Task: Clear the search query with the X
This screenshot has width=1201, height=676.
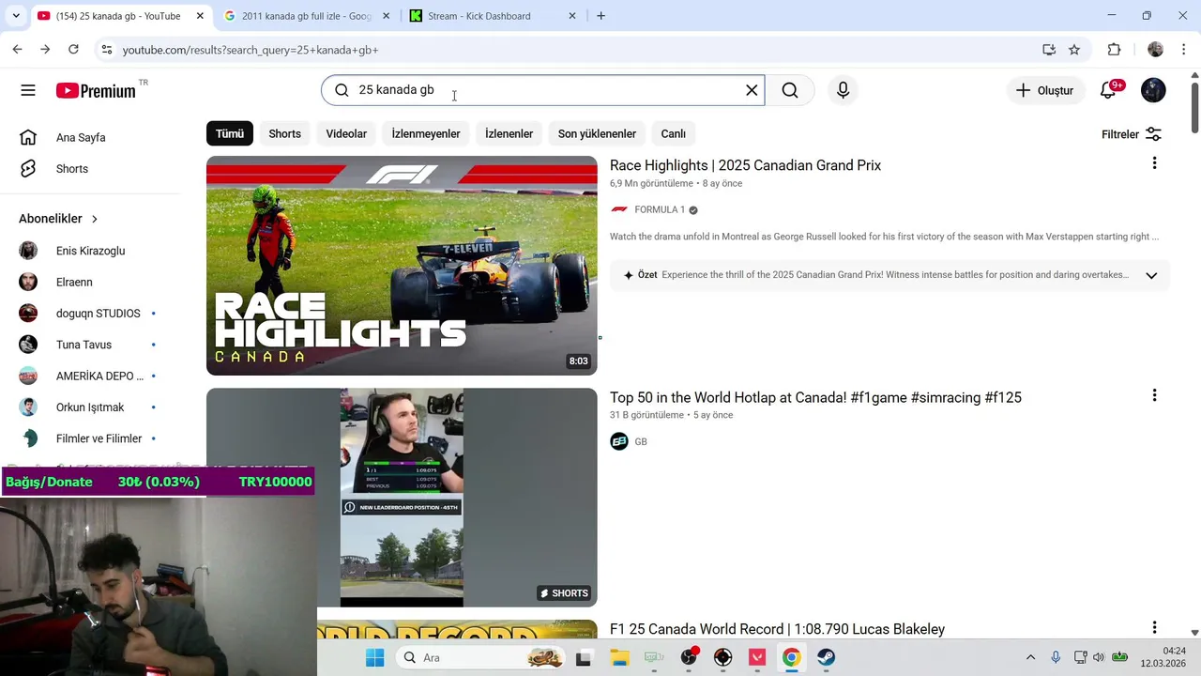Action: (752, 90)
